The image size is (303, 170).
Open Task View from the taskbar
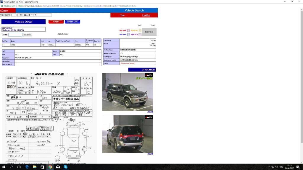click(19, 167)
